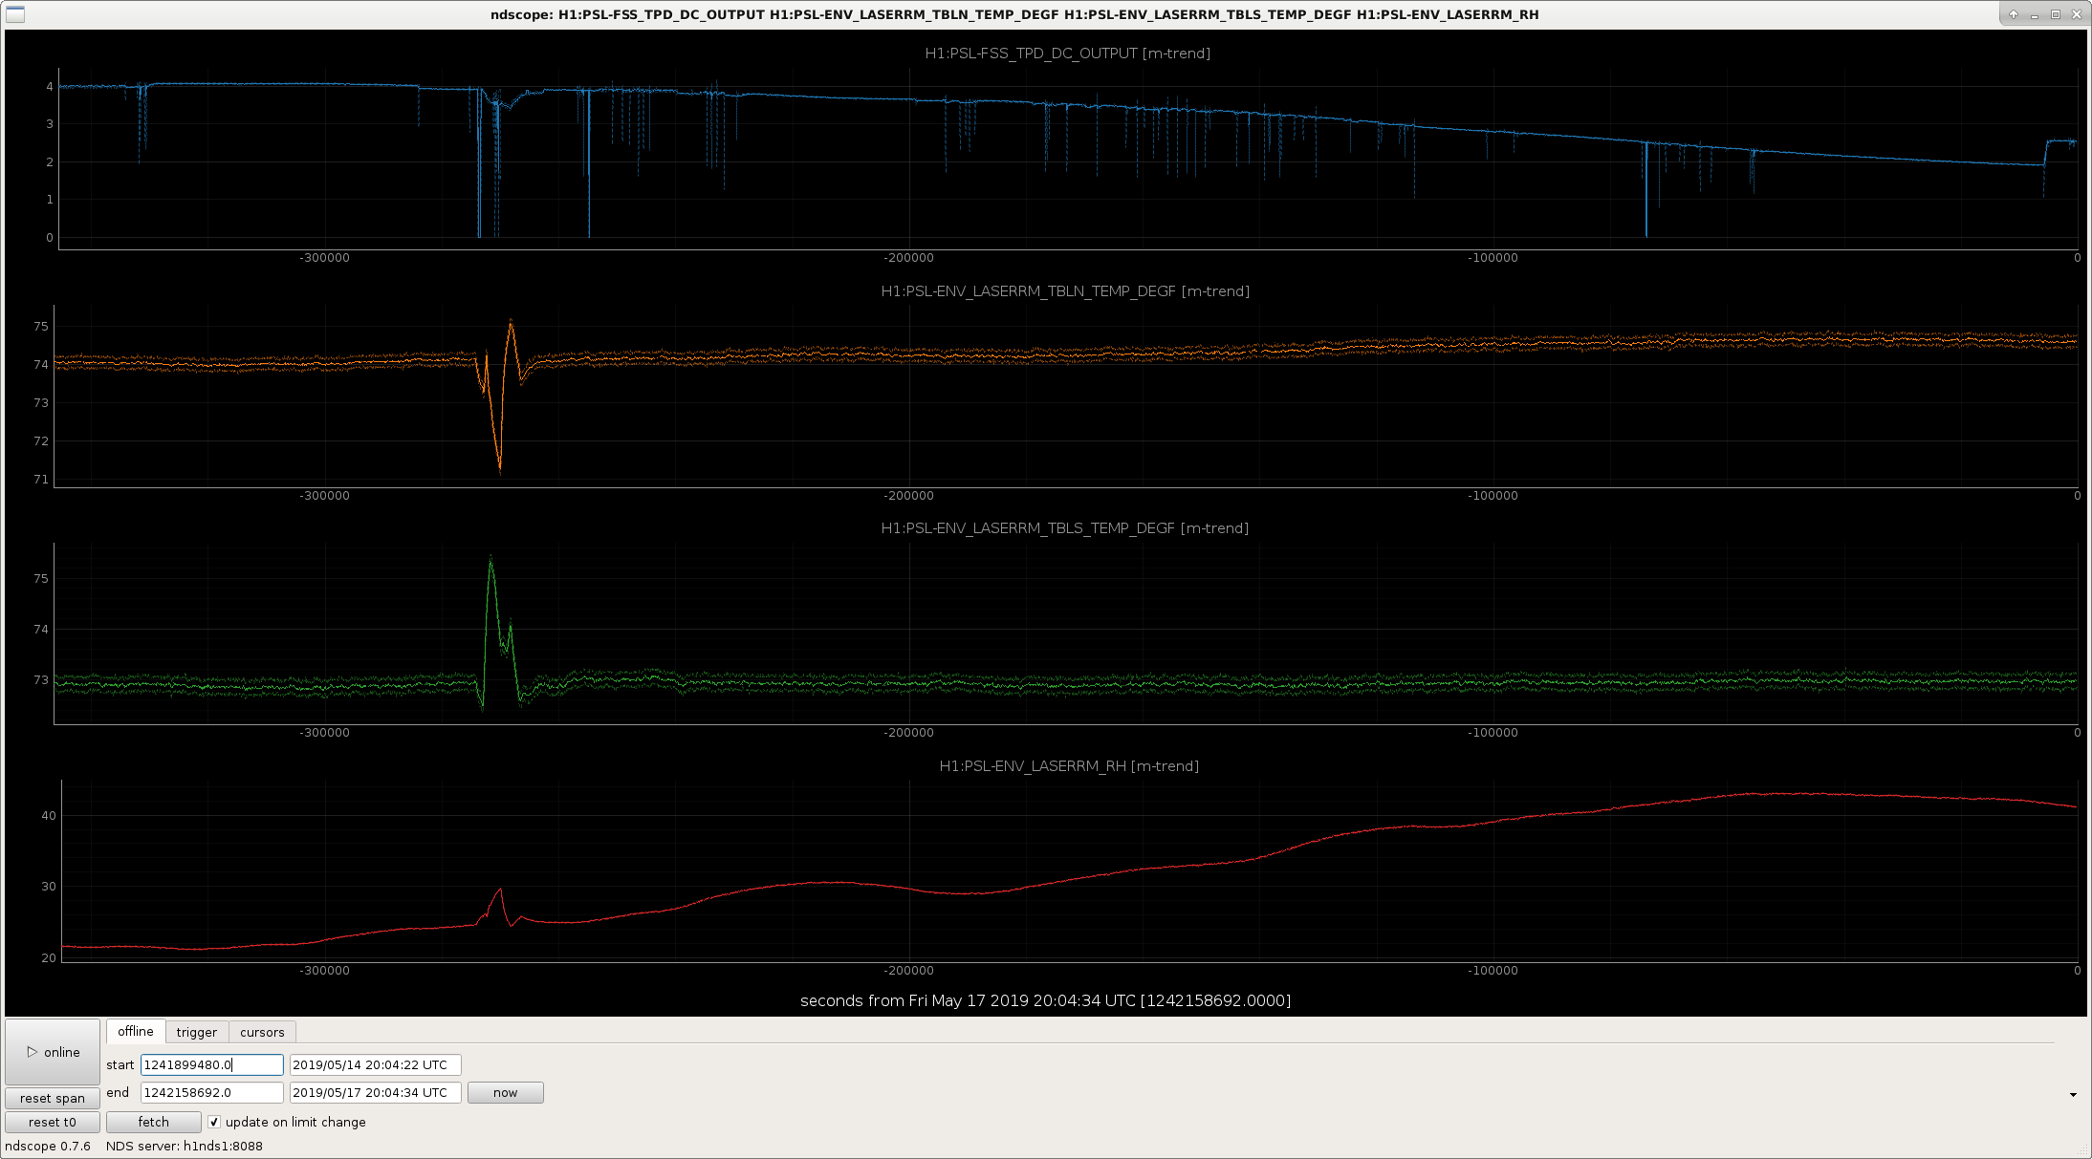Focus the end UTC date field
This screenshot has width=2092, height=1159.
click(376, 1092)
